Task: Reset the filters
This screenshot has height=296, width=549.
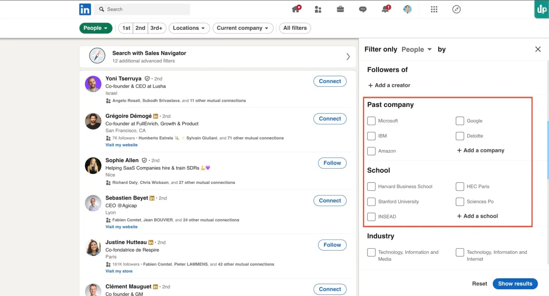Action: (480, 284)
